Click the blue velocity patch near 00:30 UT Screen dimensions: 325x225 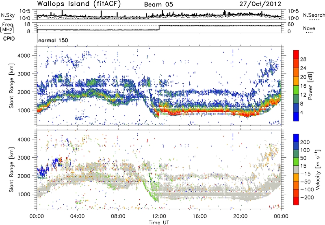(x=43, y=171)
